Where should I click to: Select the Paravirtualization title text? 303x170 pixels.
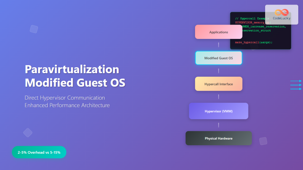click(x=72, y=69)
